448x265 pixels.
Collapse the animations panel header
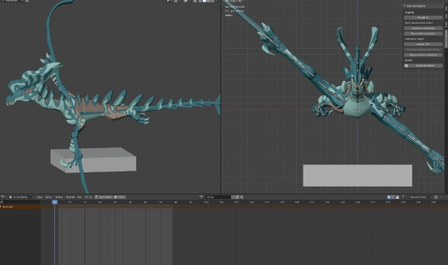404,6
